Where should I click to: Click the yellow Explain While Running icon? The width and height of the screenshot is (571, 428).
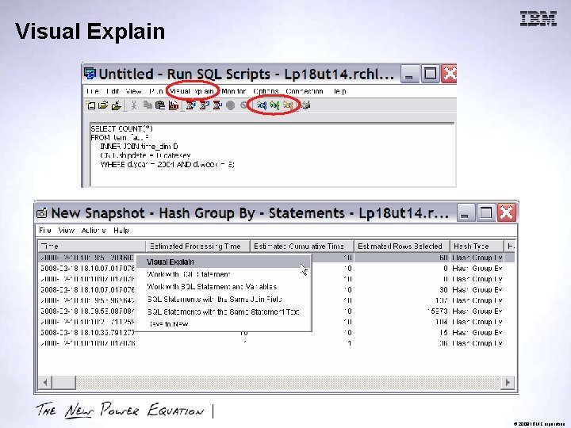click(x=288, y=105)
